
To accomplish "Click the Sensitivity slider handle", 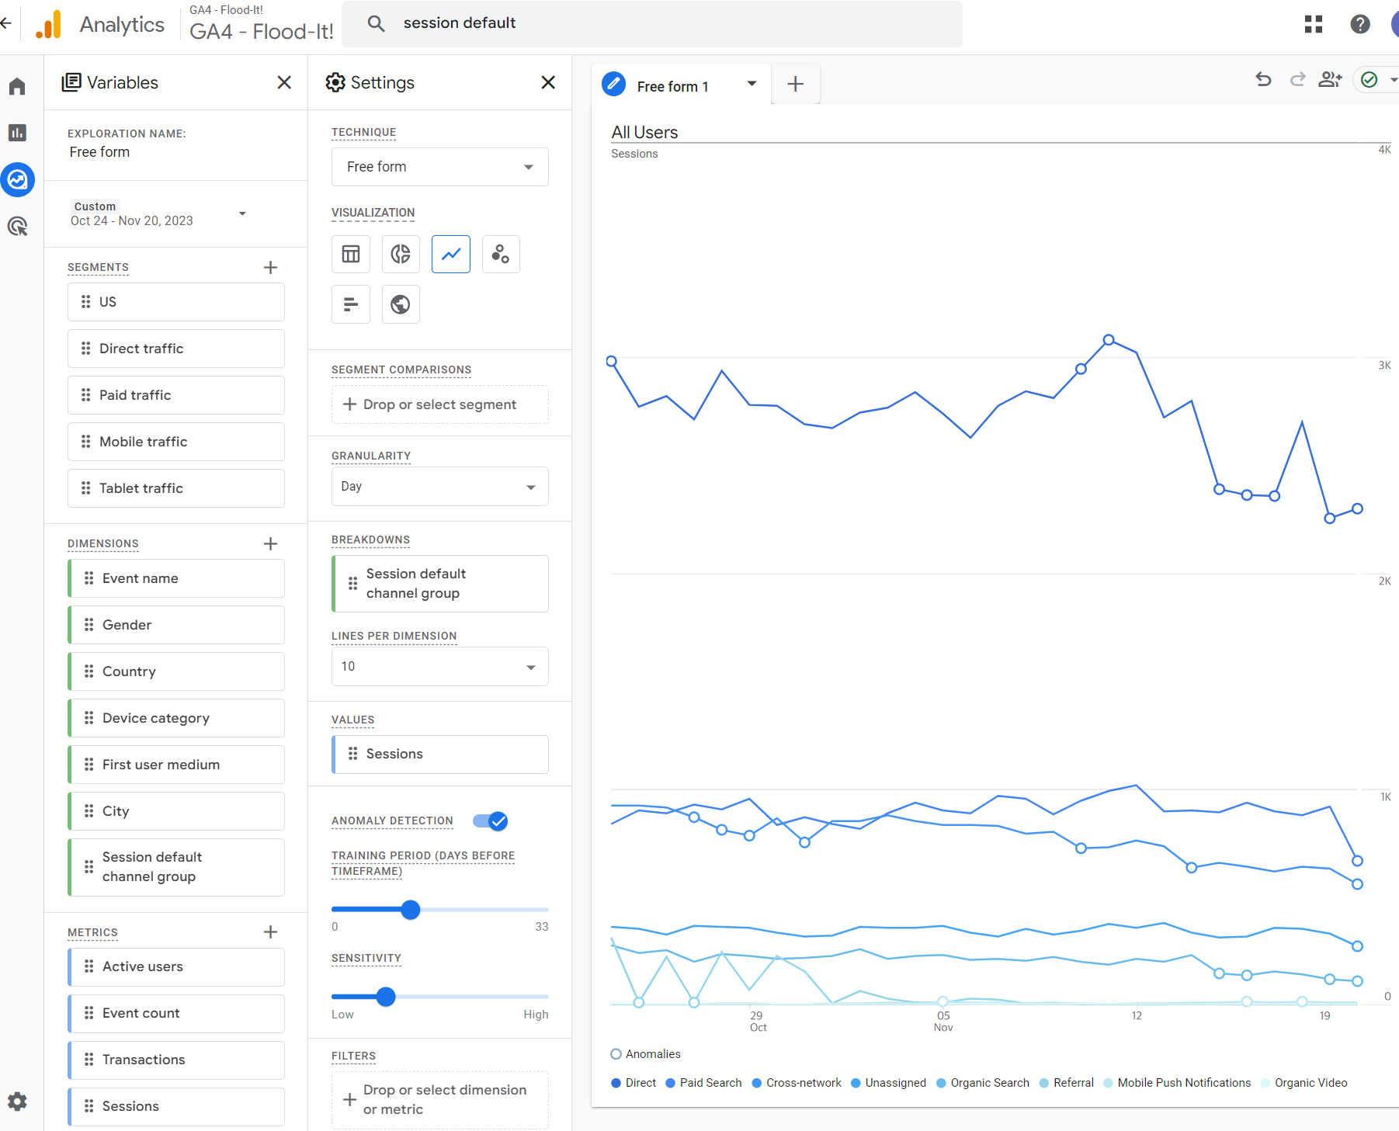I will click(386, 997).
